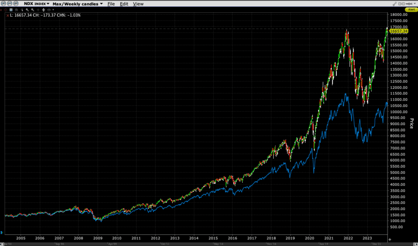Activate the zoom-in magnifier tool
418x246 pixels.
(x=27, y=10)
